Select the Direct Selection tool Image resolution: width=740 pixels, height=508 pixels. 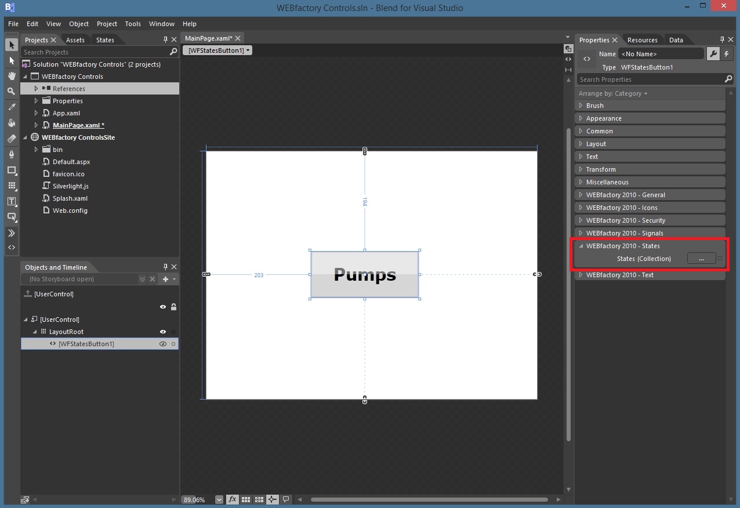pyautogui.click(x=11, y=60)
